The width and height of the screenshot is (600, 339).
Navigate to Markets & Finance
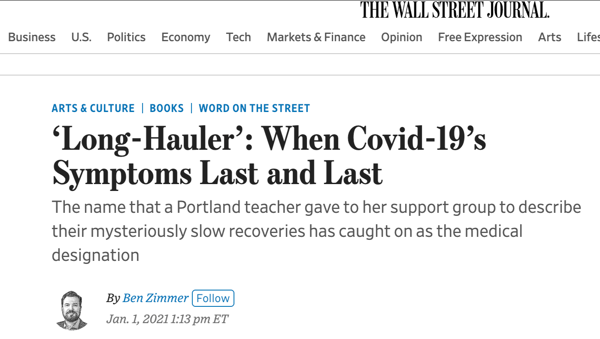point(316,37)
